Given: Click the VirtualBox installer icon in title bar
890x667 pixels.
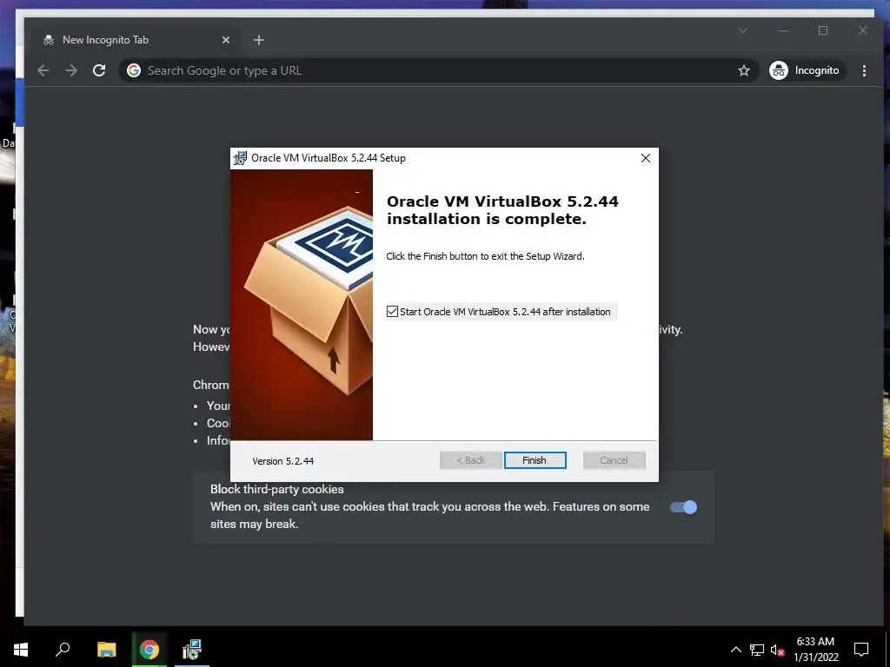Looking at the screenshot, I should (241, 158).
